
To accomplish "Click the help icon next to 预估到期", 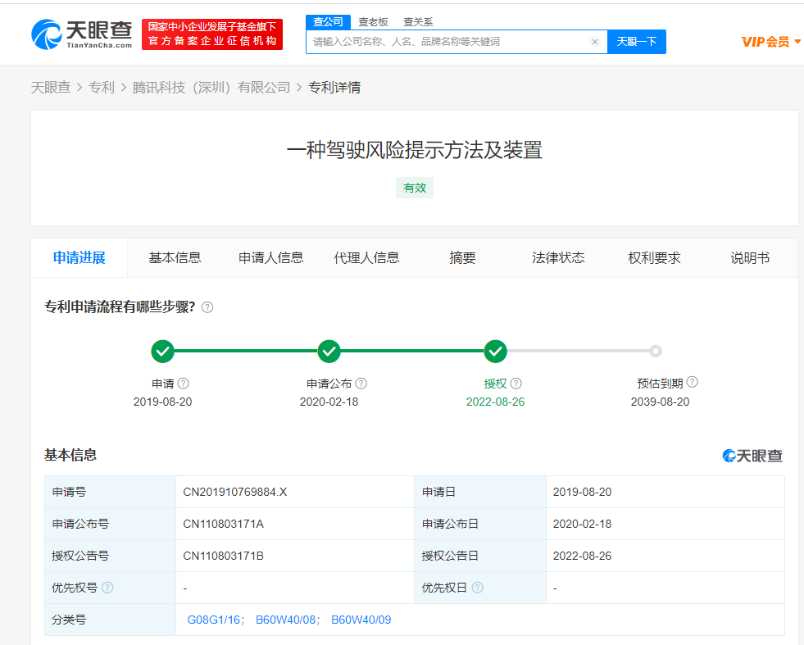I will pyautogui.click(x=693, y=382).
